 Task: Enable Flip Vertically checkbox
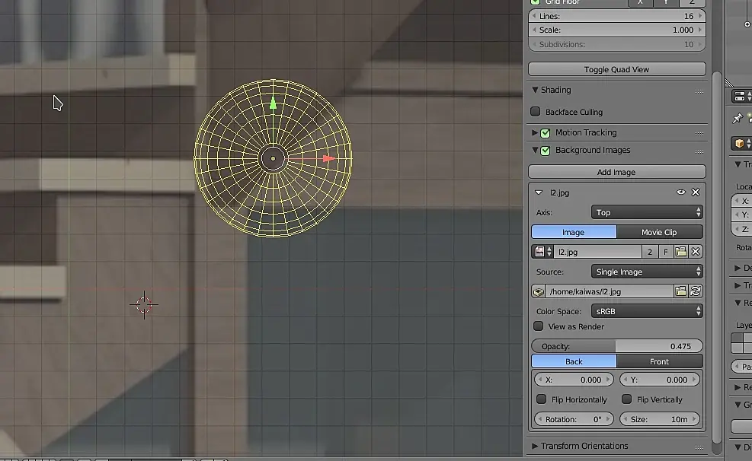(626, 399)
